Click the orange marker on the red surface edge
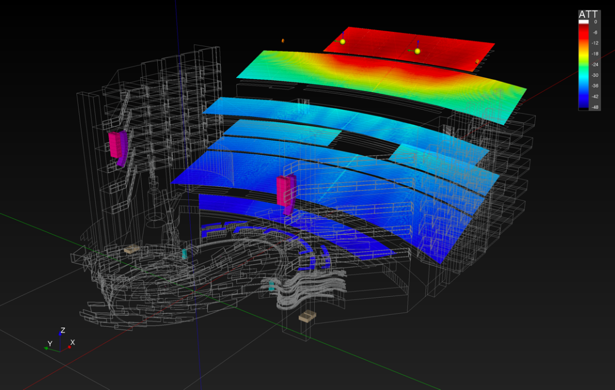The height and width of the screenshot is (390, 615). (x=477, y=61)
